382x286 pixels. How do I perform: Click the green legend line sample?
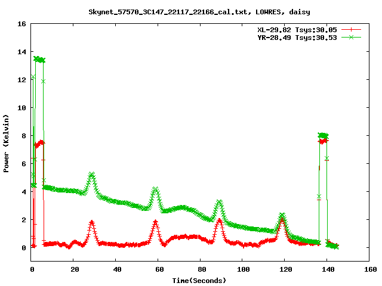click(351, 37)
